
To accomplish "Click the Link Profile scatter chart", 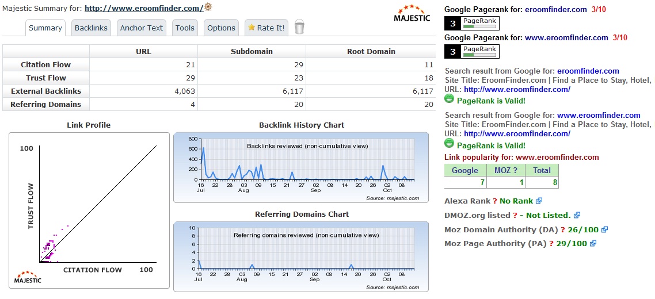I will pyautogui.click(x=89, y=210).
